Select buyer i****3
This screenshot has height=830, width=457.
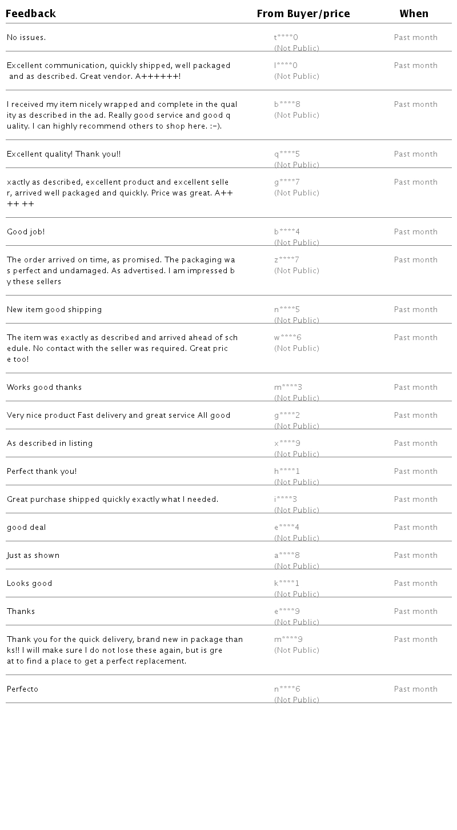click(x=286, y=500)
